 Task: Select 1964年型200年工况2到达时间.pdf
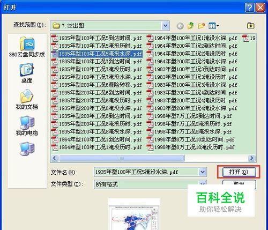click(192, 46)
